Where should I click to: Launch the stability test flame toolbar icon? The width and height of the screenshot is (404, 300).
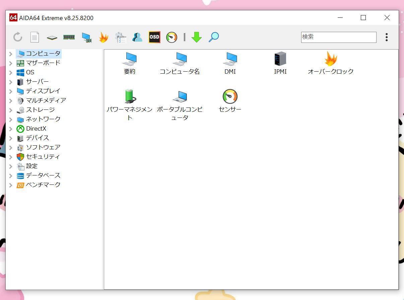pos(104,37)
